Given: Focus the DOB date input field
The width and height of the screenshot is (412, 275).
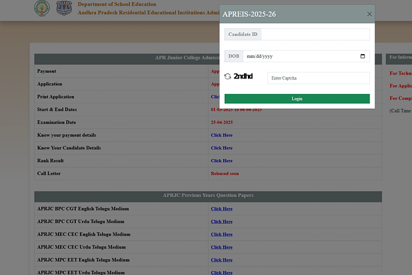Looking at the screenshot, I should 306,56.
